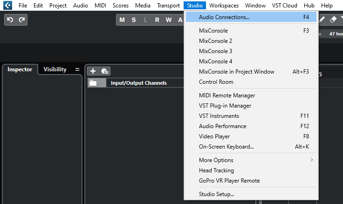Open the Add Track plus button
This screenshot has width=343, height=204.
(x=93, y=71)
